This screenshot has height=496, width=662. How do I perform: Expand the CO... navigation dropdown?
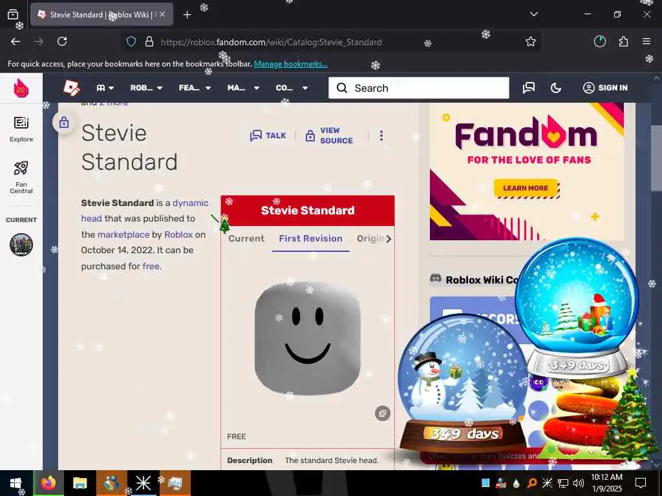(292, 88)
